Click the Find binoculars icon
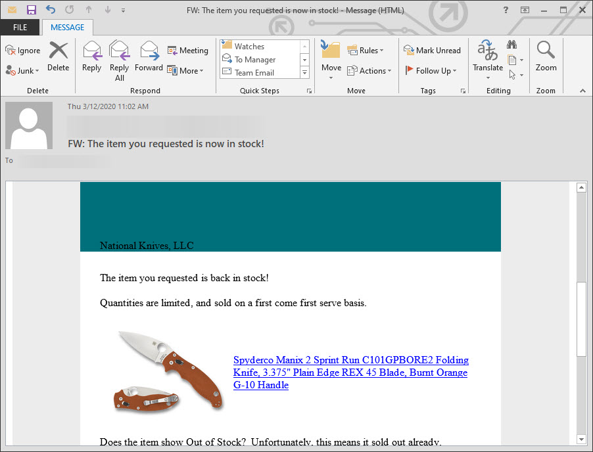 (511, 45)
